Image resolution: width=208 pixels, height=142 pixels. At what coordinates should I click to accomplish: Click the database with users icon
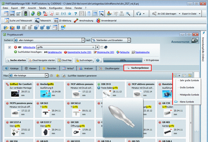[12, 27]
